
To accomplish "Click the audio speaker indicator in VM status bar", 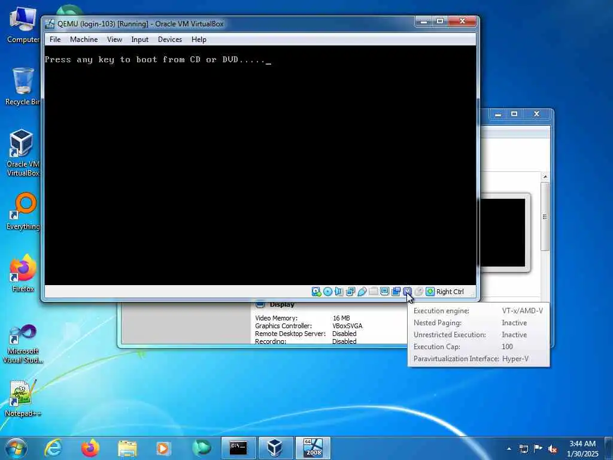I will (x=339, y=292).
